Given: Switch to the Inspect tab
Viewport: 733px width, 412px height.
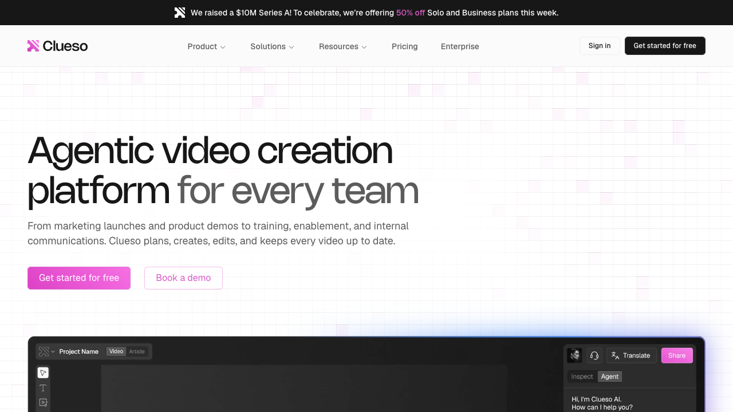Looking at the screenshot, I should tap(582, 377).
